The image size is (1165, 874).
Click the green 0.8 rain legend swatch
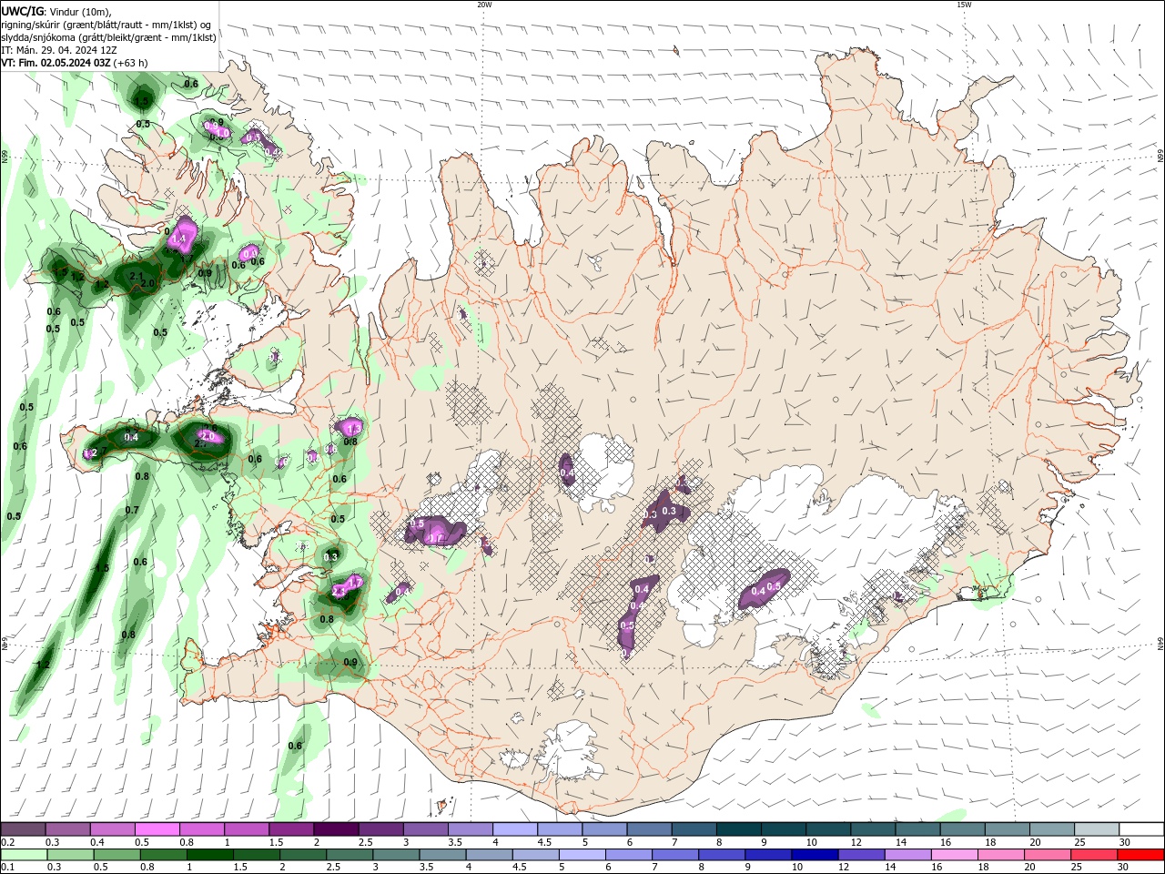[x=163, y=855]
